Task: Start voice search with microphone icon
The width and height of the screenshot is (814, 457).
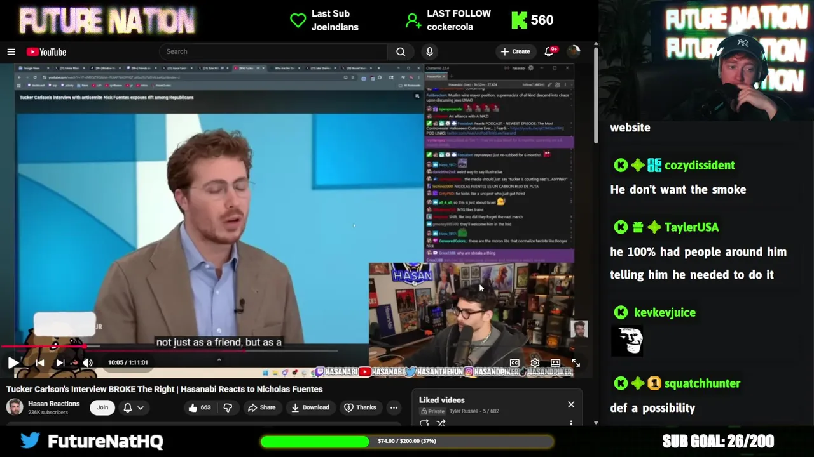Action: click(429, 51)
